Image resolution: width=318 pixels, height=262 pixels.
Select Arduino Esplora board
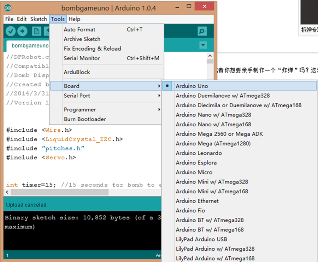point(240,163)
